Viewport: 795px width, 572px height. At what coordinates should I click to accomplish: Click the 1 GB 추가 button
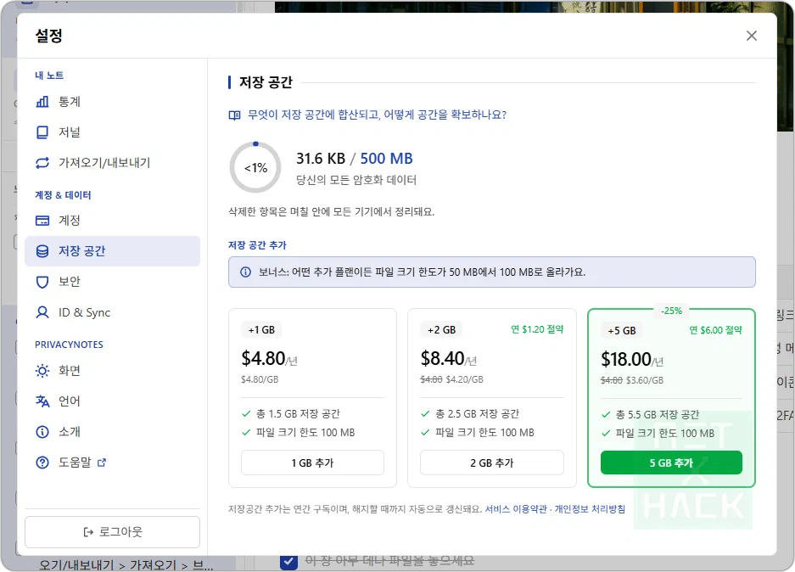[x=312, y=463]
